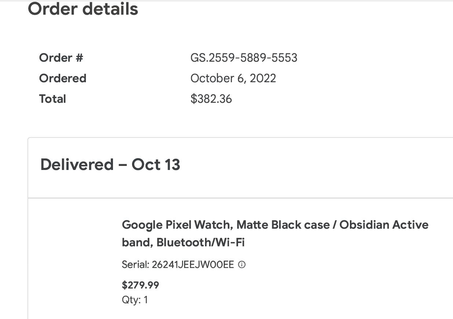The height and width of the screenshot is (319, 453).
Task: Select order number GS.2559-5889-5553
Action: [x=244, y=58]
